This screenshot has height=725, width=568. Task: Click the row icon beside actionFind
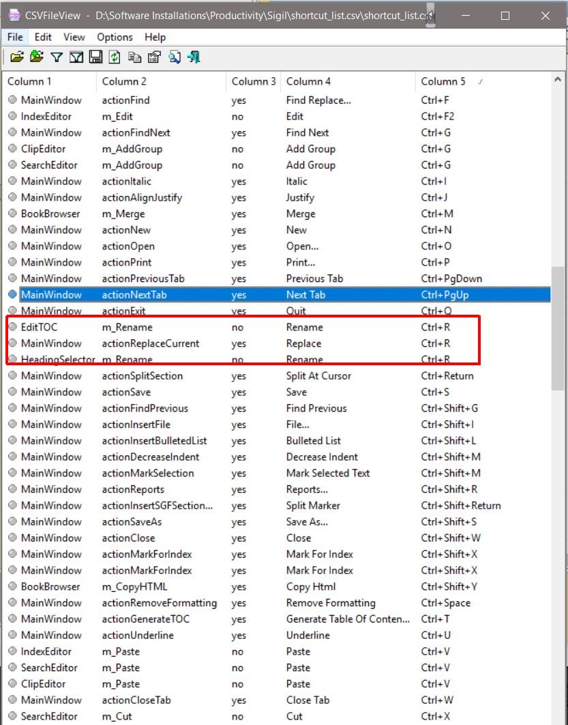pos(12,100)
